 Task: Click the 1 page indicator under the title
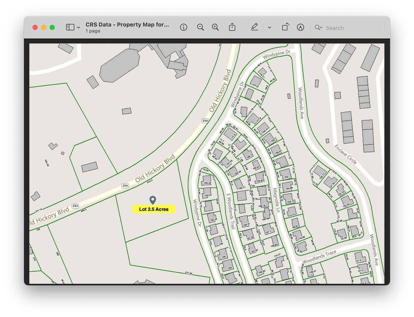tap(93, 31)
